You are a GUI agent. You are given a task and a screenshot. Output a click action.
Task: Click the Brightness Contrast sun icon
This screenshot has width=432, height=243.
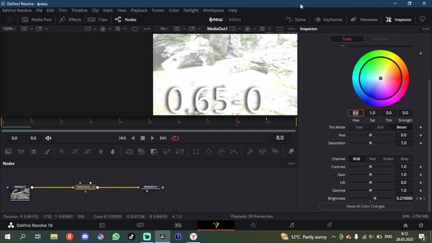coord(101,151)
